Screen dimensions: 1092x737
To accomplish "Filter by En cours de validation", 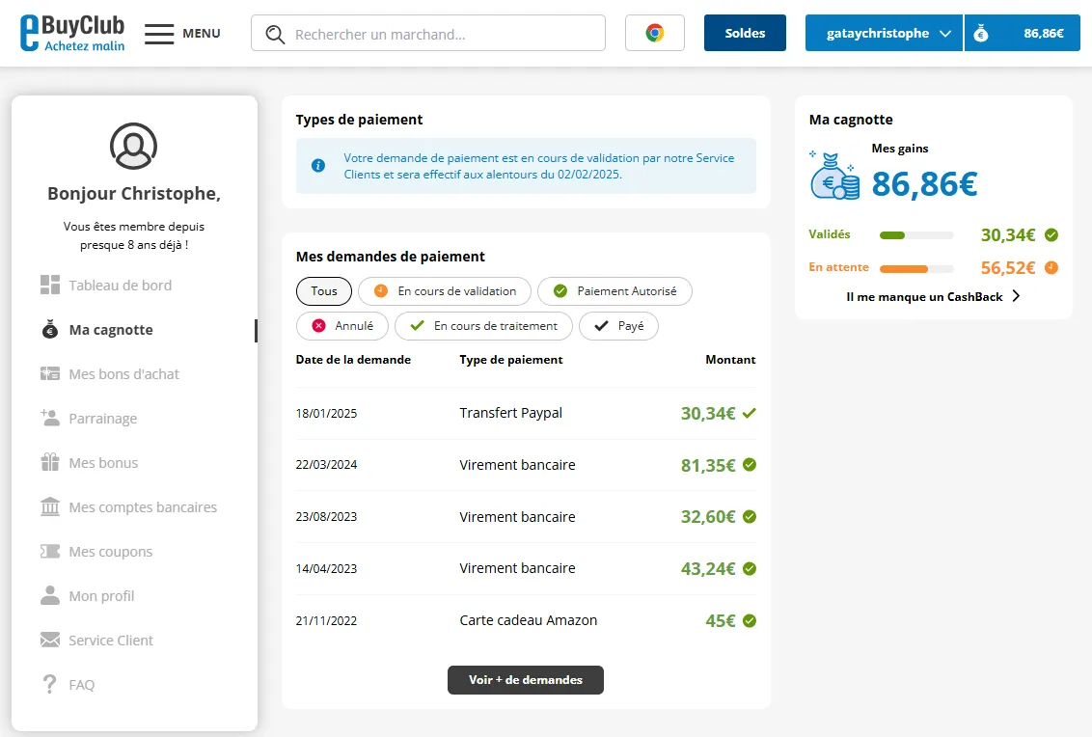I will [x=445, y=291].
